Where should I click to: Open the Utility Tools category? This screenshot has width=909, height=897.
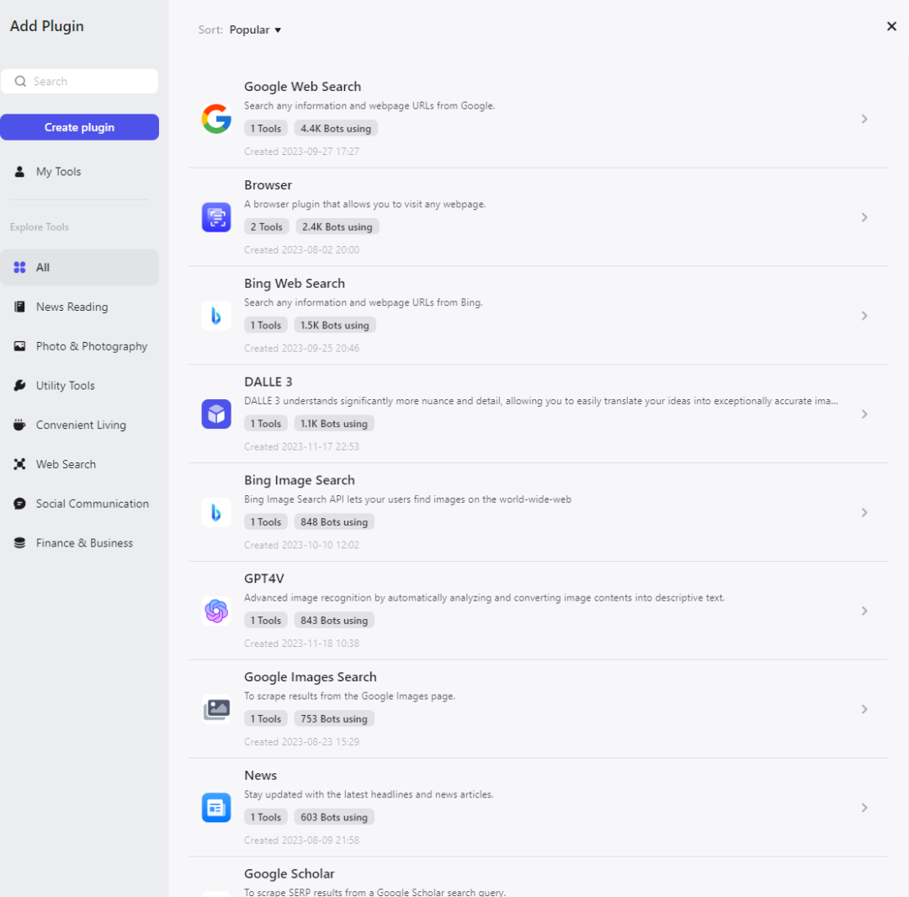65,386
